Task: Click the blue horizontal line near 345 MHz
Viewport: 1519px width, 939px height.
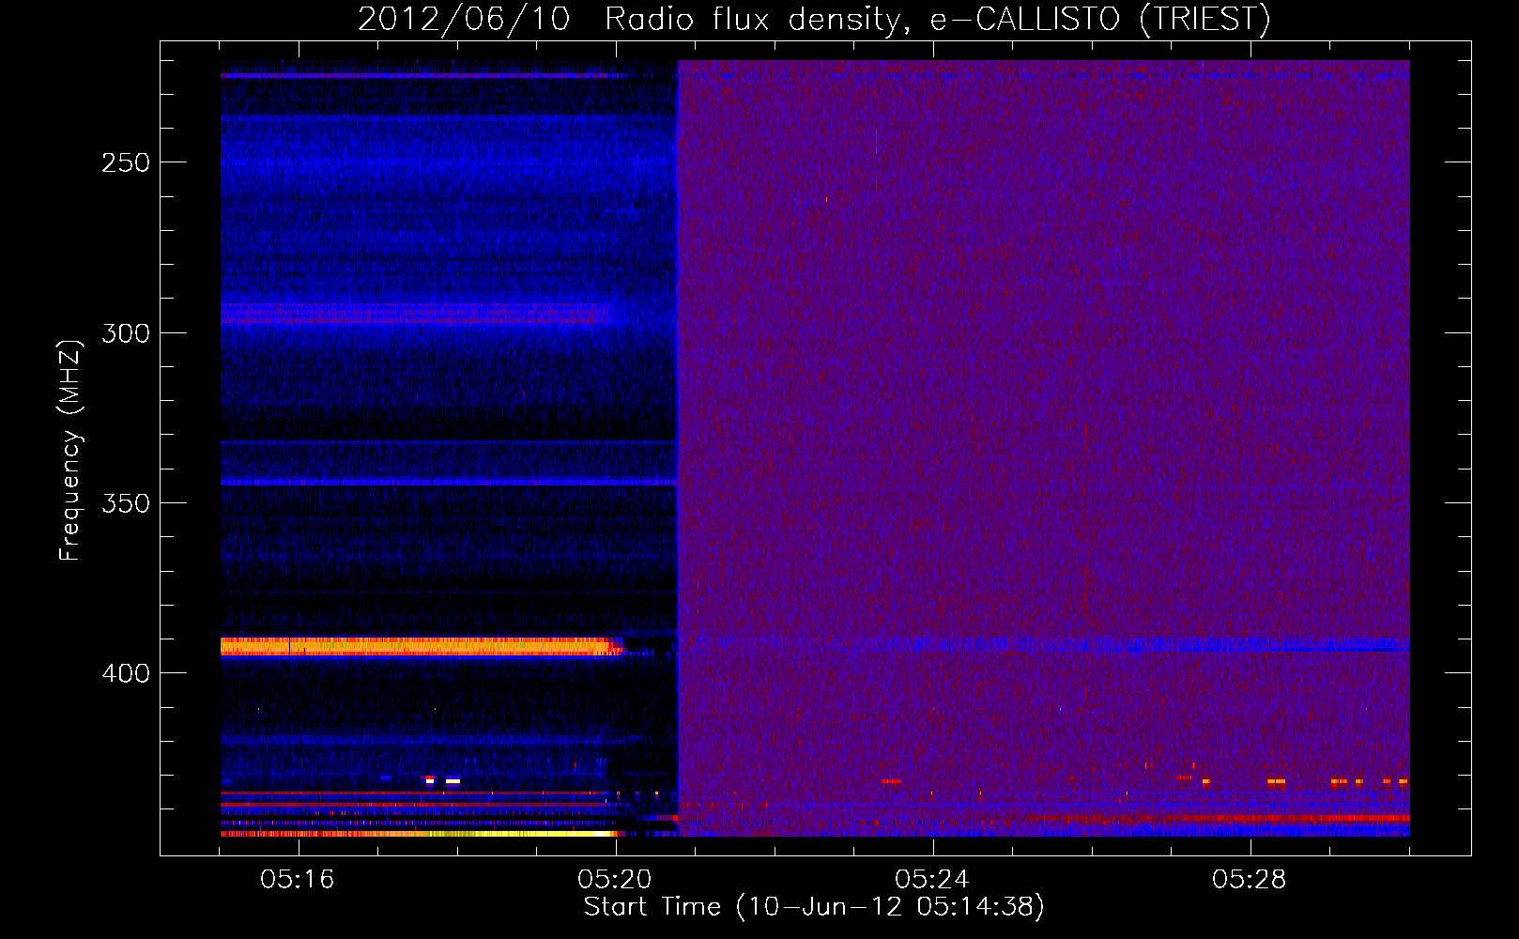Action: click(449, 482)
